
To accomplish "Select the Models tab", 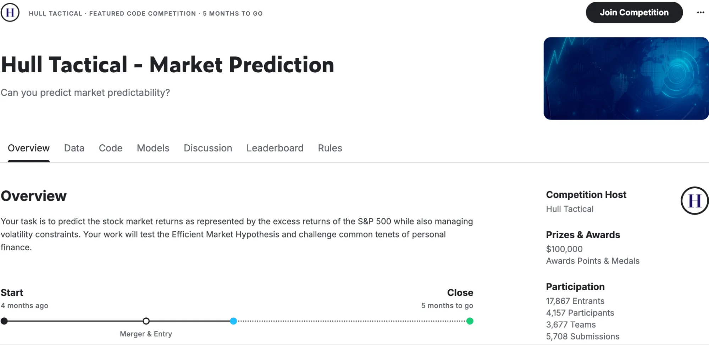I will [x=153, y=148].
